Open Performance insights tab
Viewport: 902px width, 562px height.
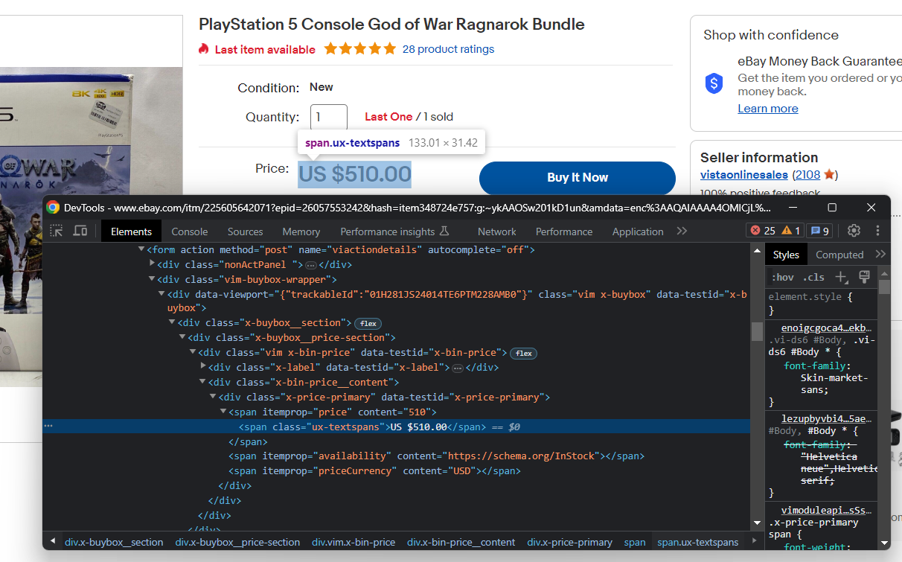394,231
